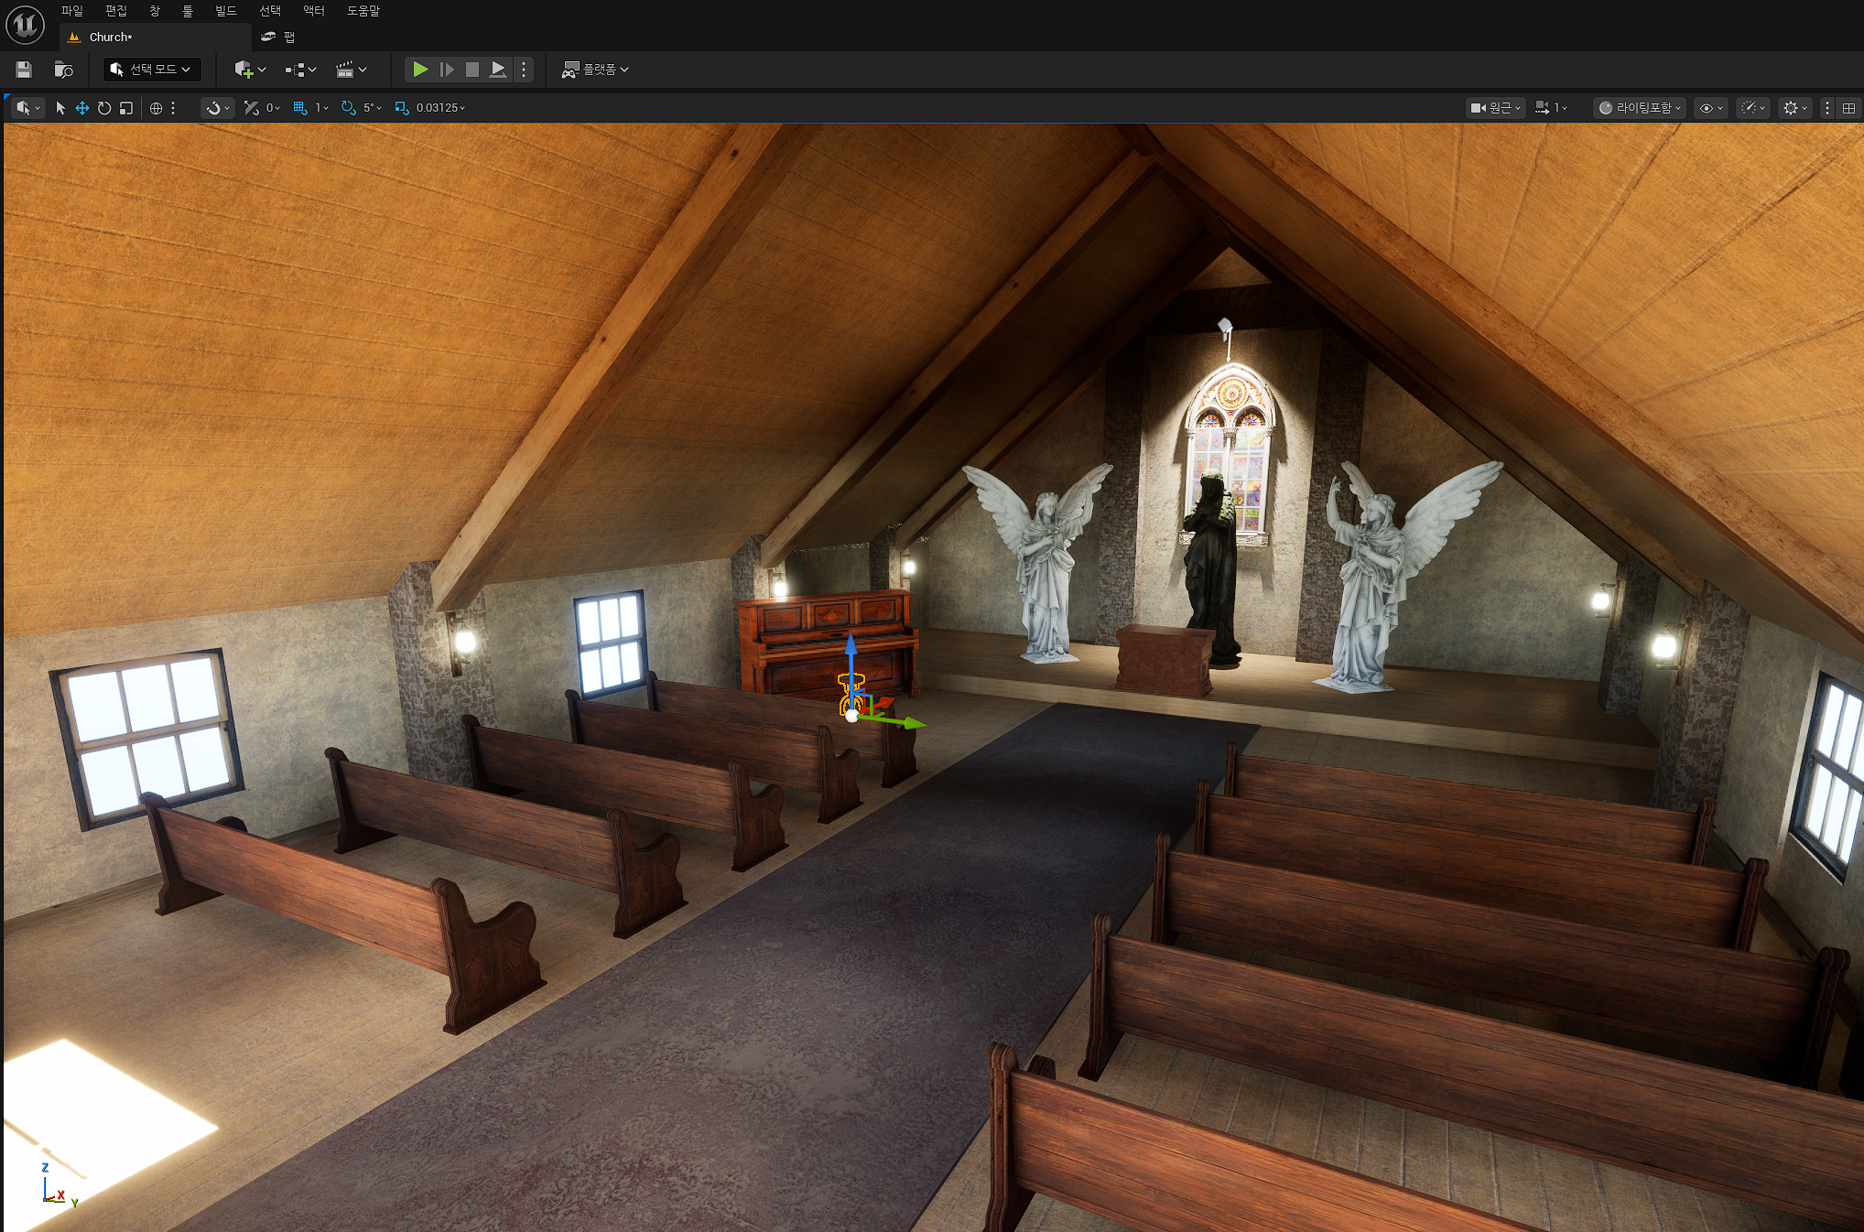1864x1232 pixels.
Task: Toggle rotation snapping icon
Action: (x=348, y=108)
